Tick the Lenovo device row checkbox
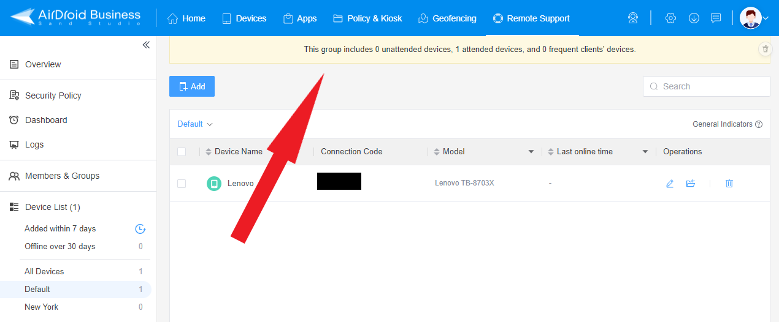The width and height of the screenshot is (779, 322). point(182,184)
